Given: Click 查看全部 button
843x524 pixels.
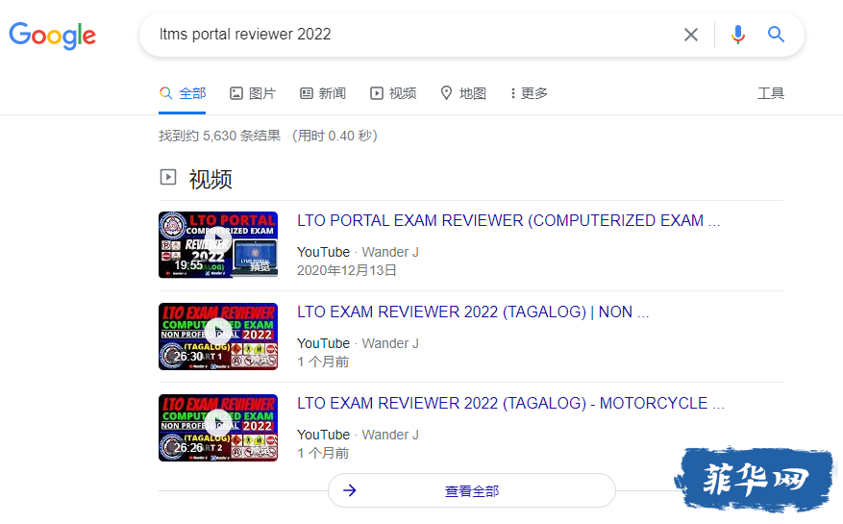Looking at the screenshot, I should [x=472, y=490].
